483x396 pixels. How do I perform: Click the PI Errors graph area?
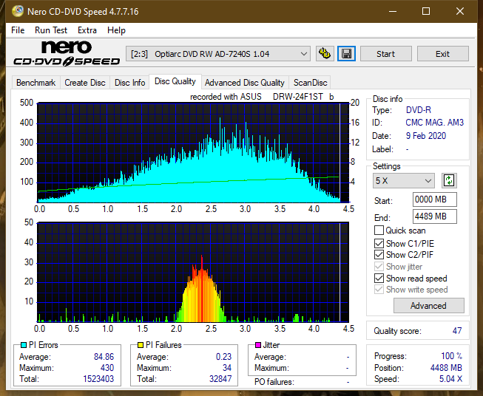click(x=193, y=153)
